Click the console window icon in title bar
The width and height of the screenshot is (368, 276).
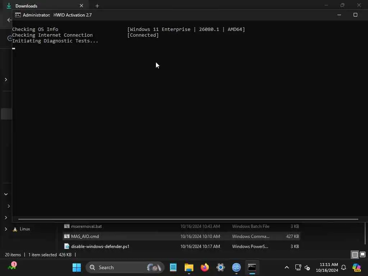(18, 15)
